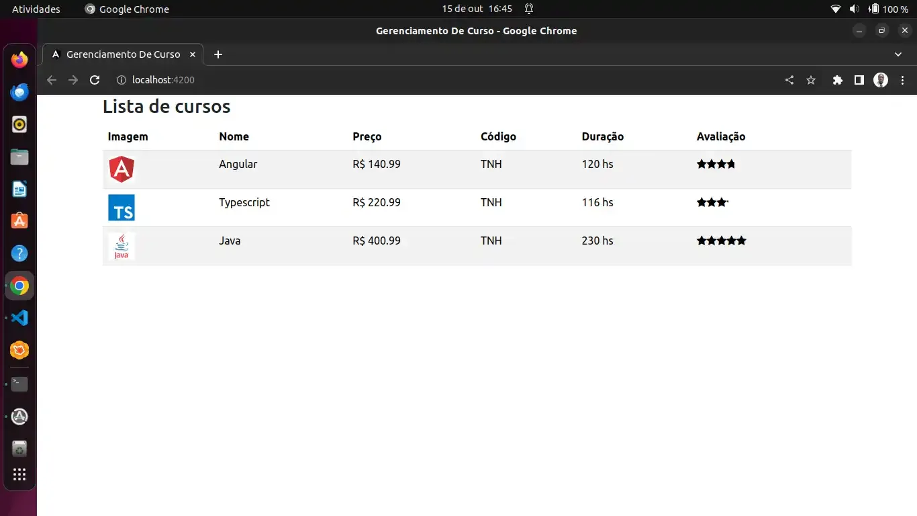Viewport: 917px width, 516px height.
Task: Open a new Chrome tab
Action: pos(218,54)
